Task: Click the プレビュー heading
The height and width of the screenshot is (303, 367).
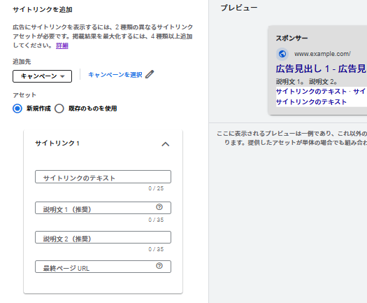Action: (239, 8)
